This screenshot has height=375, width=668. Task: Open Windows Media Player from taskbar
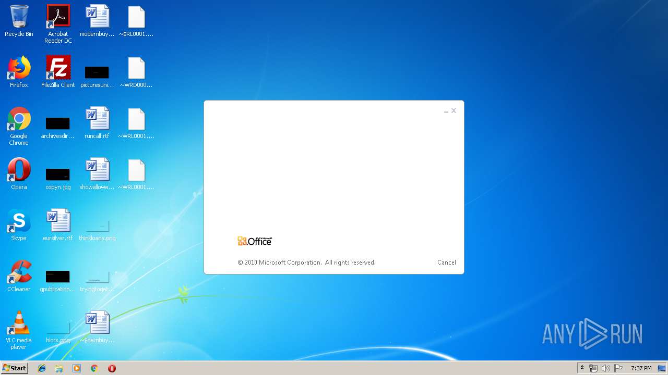77,368
